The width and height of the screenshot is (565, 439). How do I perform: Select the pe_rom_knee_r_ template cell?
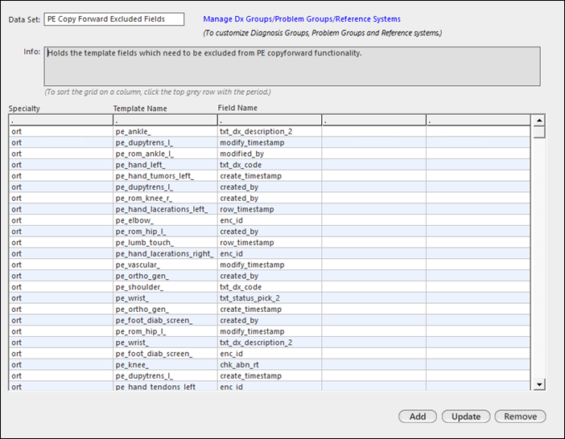[x=165, y=199]
